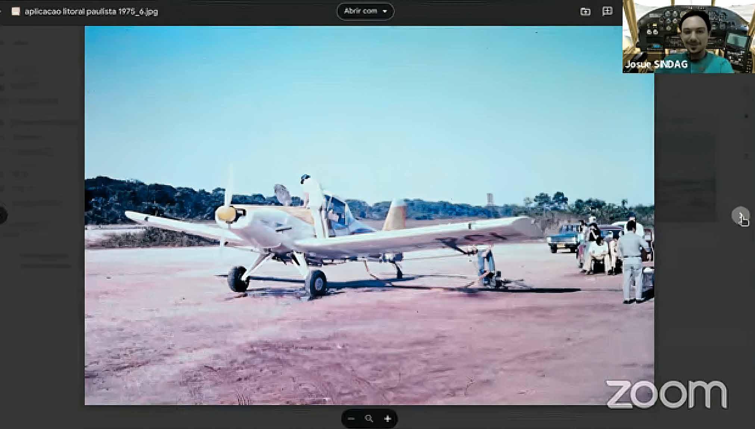The image size is (755, 429).
Task: Click the image file icon beside filename
Action: tap(15, 12)
